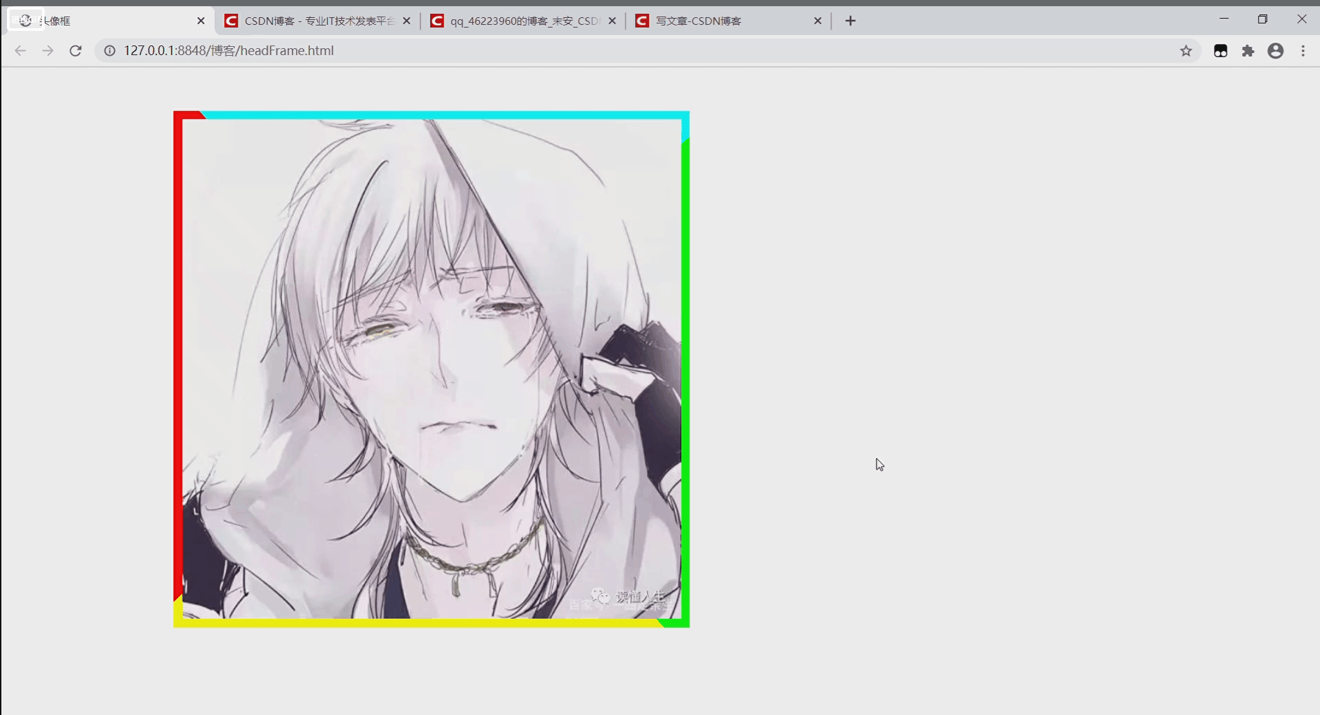Open the Chrome three-dot menu
1320x715 pixels.
tap(1303, 51)
